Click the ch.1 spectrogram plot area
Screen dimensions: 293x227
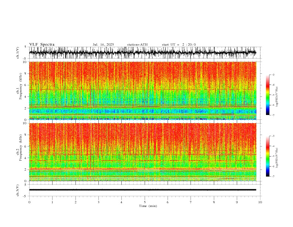[142, 91]
